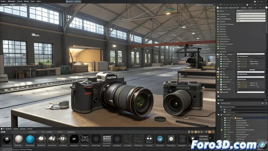Click the white bar field beside the red square icon
The width and height of the screenshot is (268, 151).
(251, 92)
